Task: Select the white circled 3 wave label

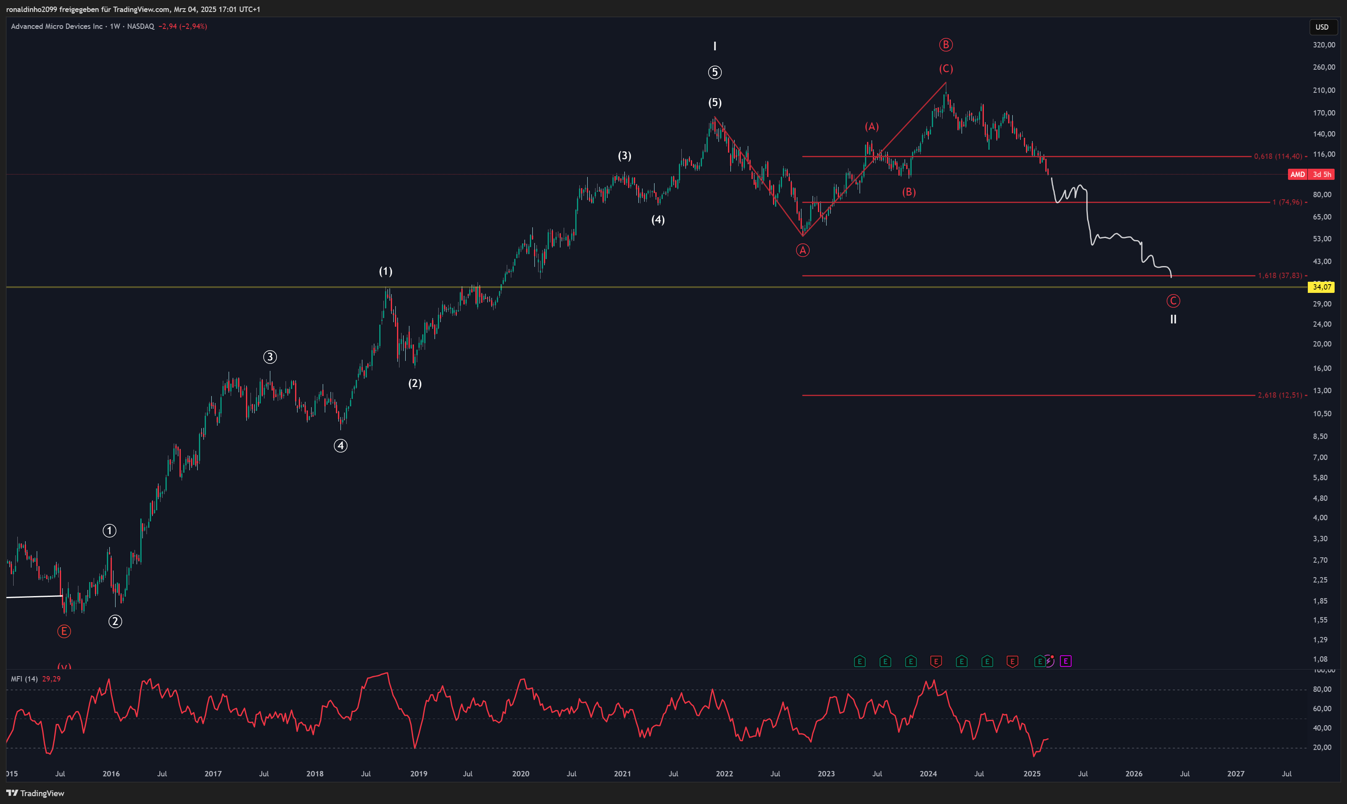Action: (x=270, y=357)
